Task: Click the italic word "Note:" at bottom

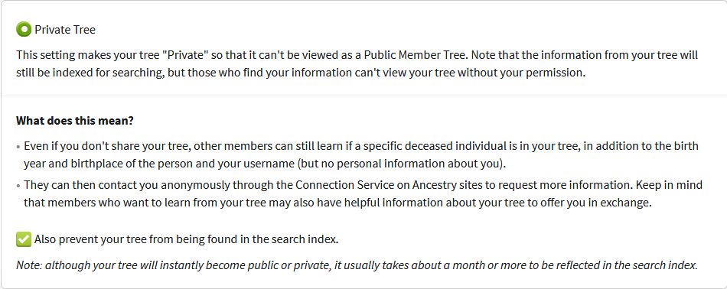Action: (x=29, y=265)
